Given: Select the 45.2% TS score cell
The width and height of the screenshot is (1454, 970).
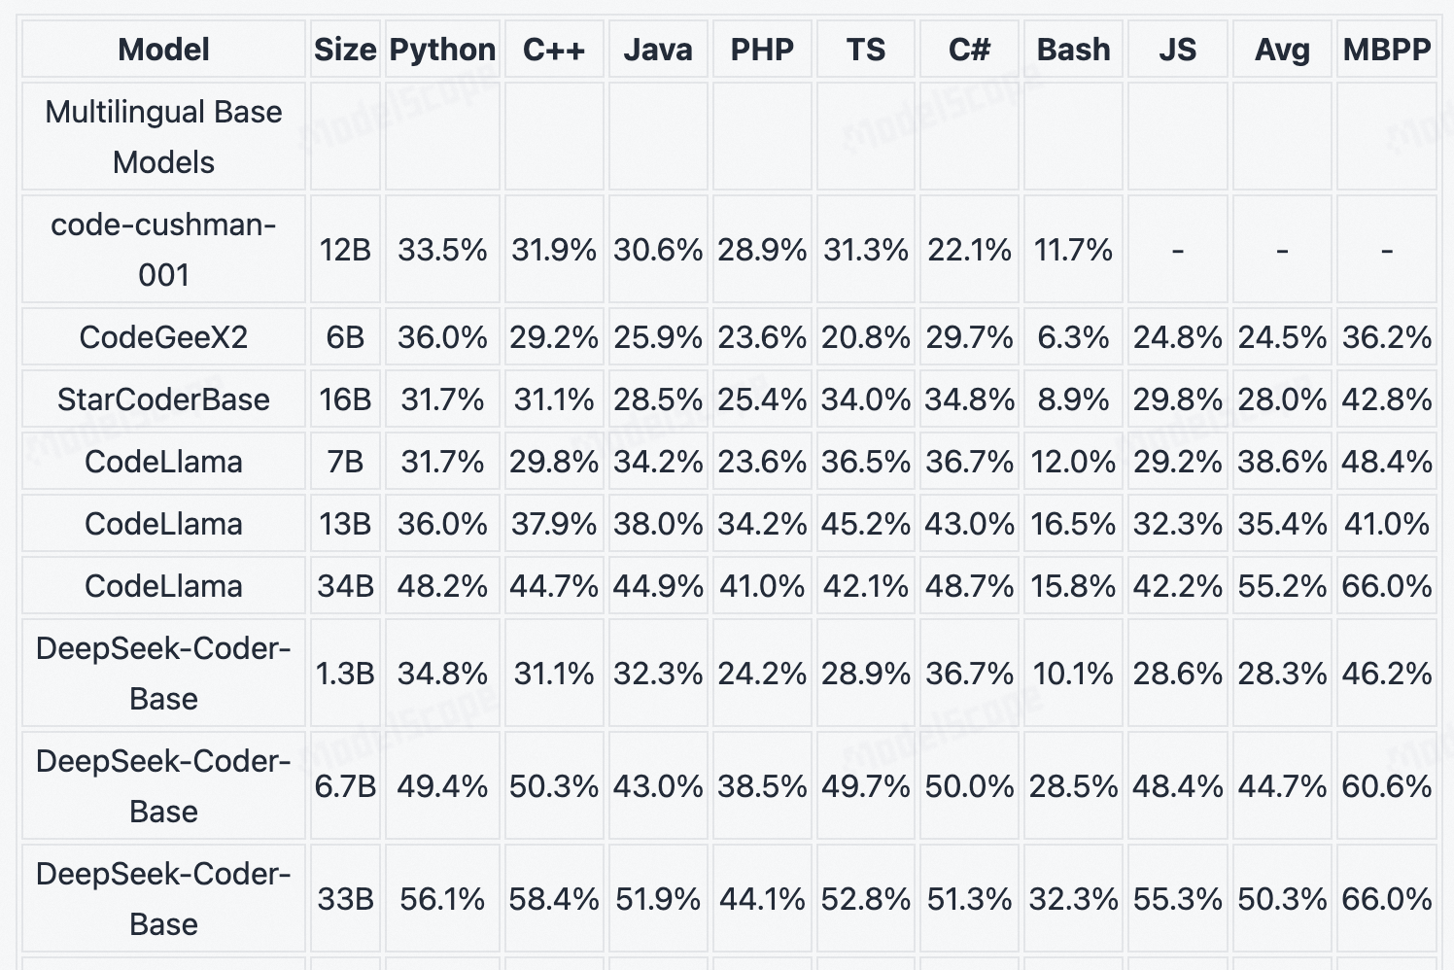Looking at the screenshot, I should pos(866,524).
